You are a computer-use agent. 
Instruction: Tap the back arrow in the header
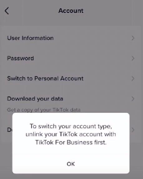(x=7, y=11)
